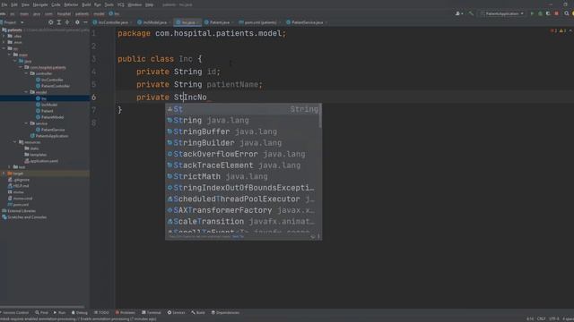Open the PatientApplication run configuration dropdown
574x322 pixels.
(502, 13)
